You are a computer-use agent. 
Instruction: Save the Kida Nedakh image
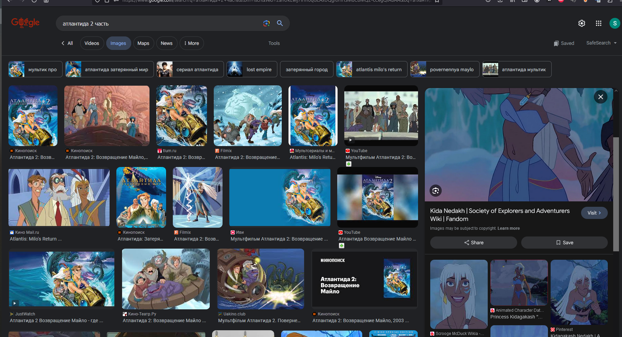click(x=565, y=243)
